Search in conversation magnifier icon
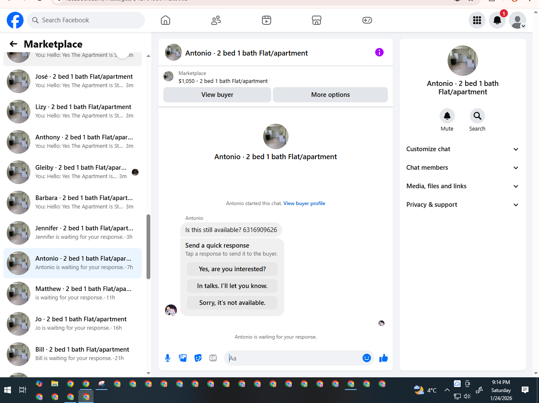Screen dimensions: 539x403 478,116
